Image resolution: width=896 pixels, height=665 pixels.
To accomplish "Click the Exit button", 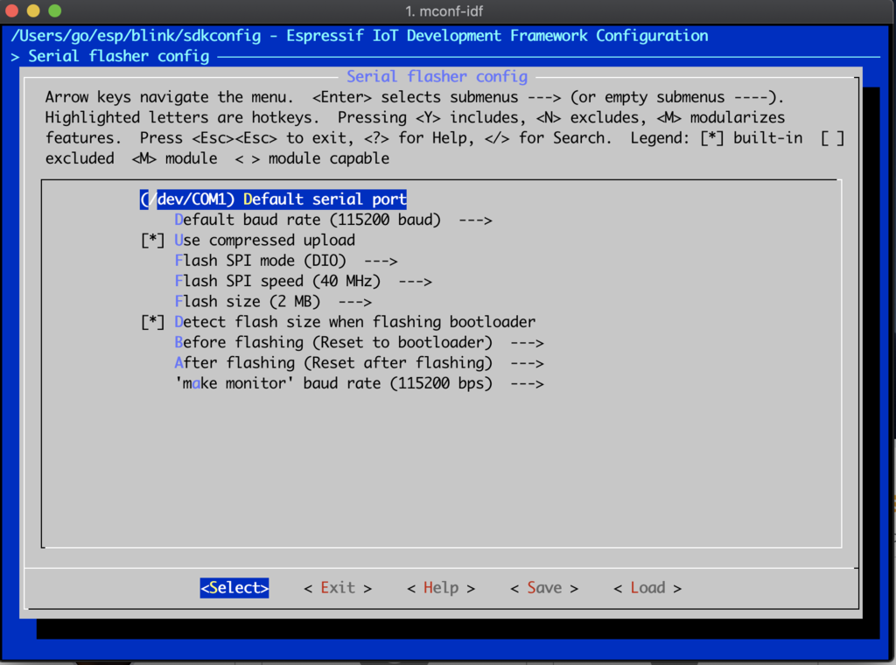I will click(x=338, y=588).
